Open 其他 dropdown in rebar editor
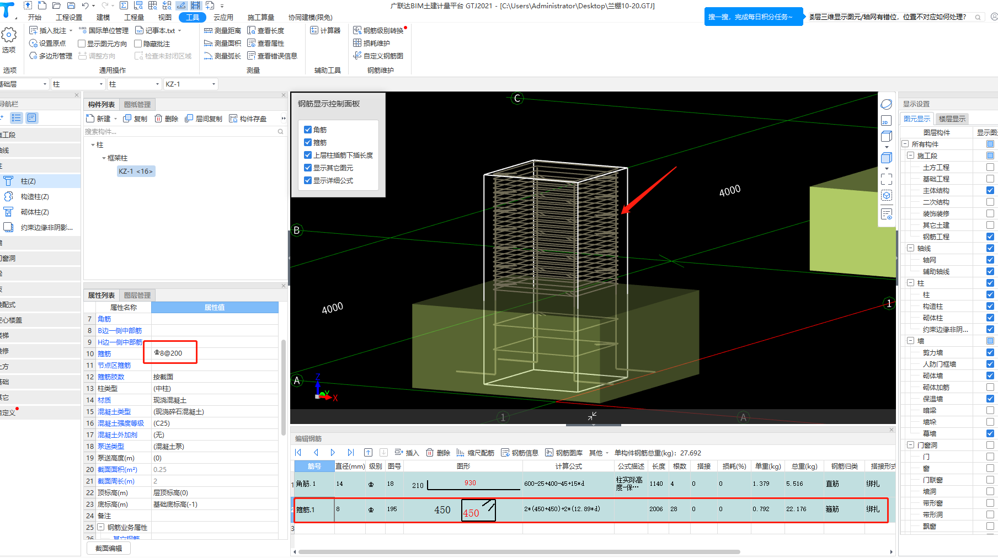The image size is (998, 558). pyautogui.click(x=599, y=453)
